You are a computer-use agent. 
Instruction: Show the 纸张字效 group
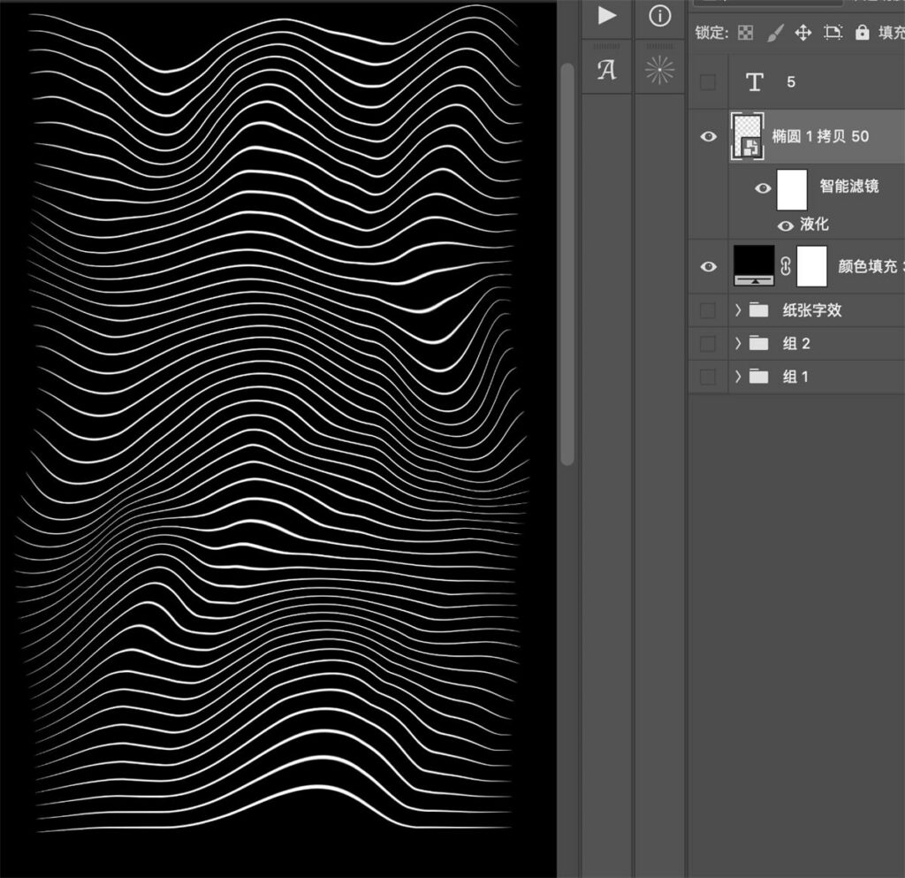click(708, 310)
